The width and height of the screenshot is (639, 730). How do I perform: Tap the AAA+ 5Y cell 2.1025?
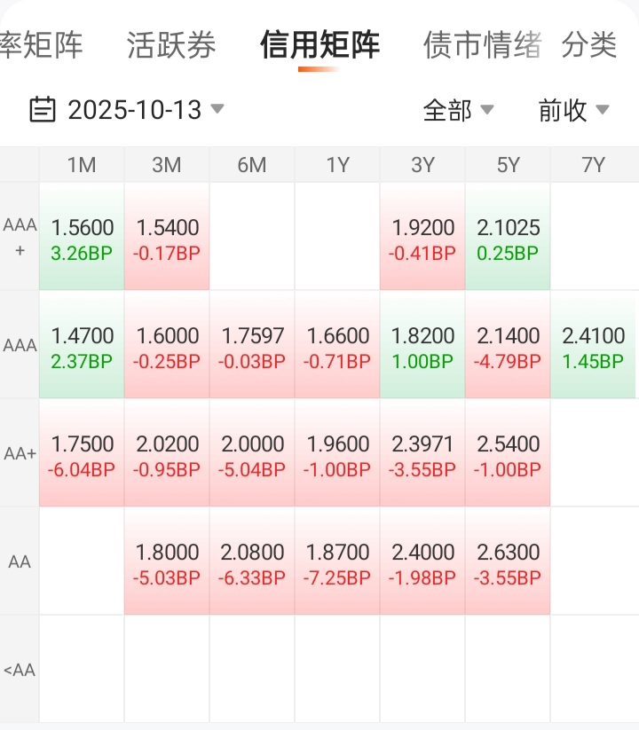[508, 238]
